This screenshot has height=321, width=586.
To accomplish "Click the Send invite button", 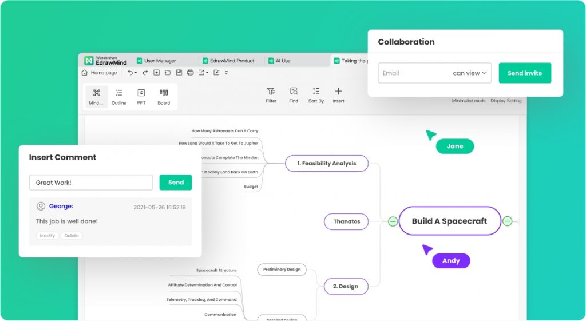I will tap(525, 73).
